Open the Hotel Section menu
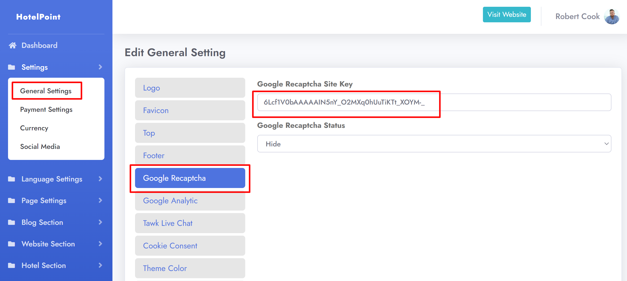 click(x=44, y=265)
